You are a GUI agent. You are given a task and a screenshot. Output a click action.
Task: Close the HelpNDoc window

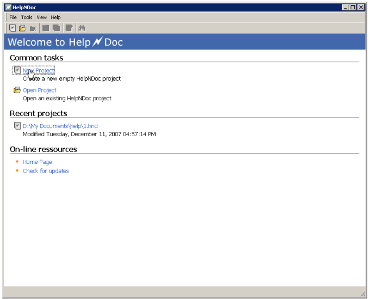361,7
